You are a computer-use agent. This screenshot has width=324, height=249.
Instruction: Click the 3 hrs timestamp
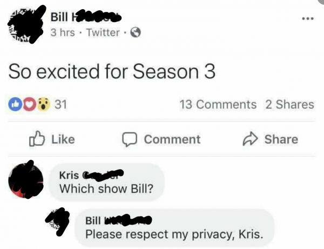click(x=63, y=32)
